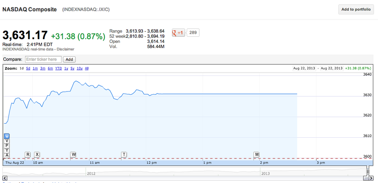This screenshot has height=183, width=378.
Task: Set chart zoom to 5d
Action: (28, 68)
